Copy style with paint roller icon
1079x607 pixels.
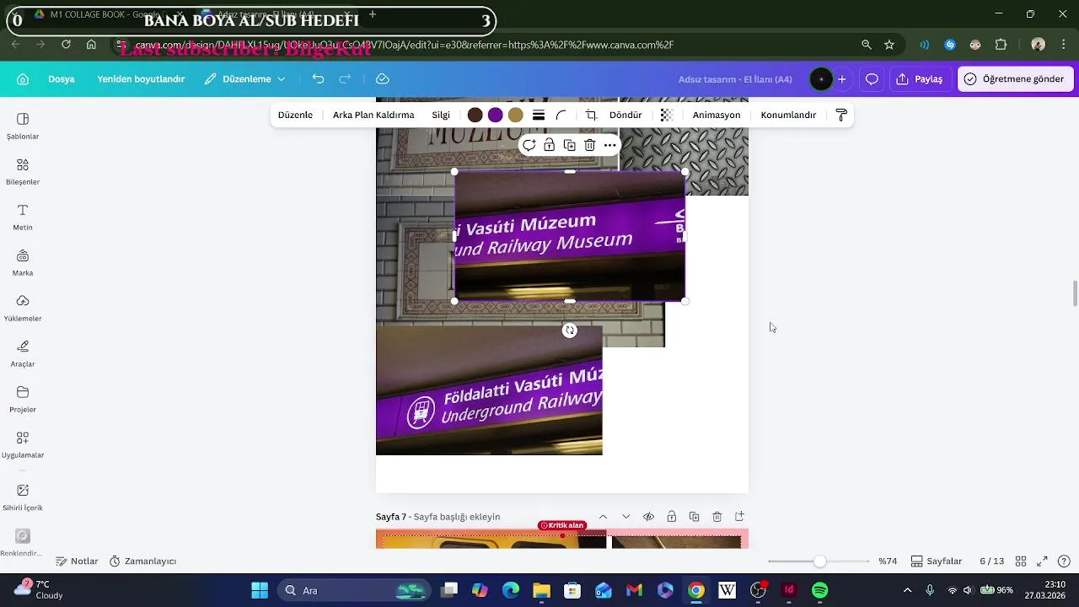(841, 115)
